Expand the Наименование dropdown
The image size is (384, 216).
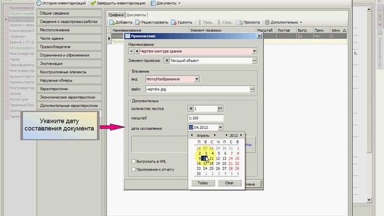pyautogui.click(x=254, y=51)
